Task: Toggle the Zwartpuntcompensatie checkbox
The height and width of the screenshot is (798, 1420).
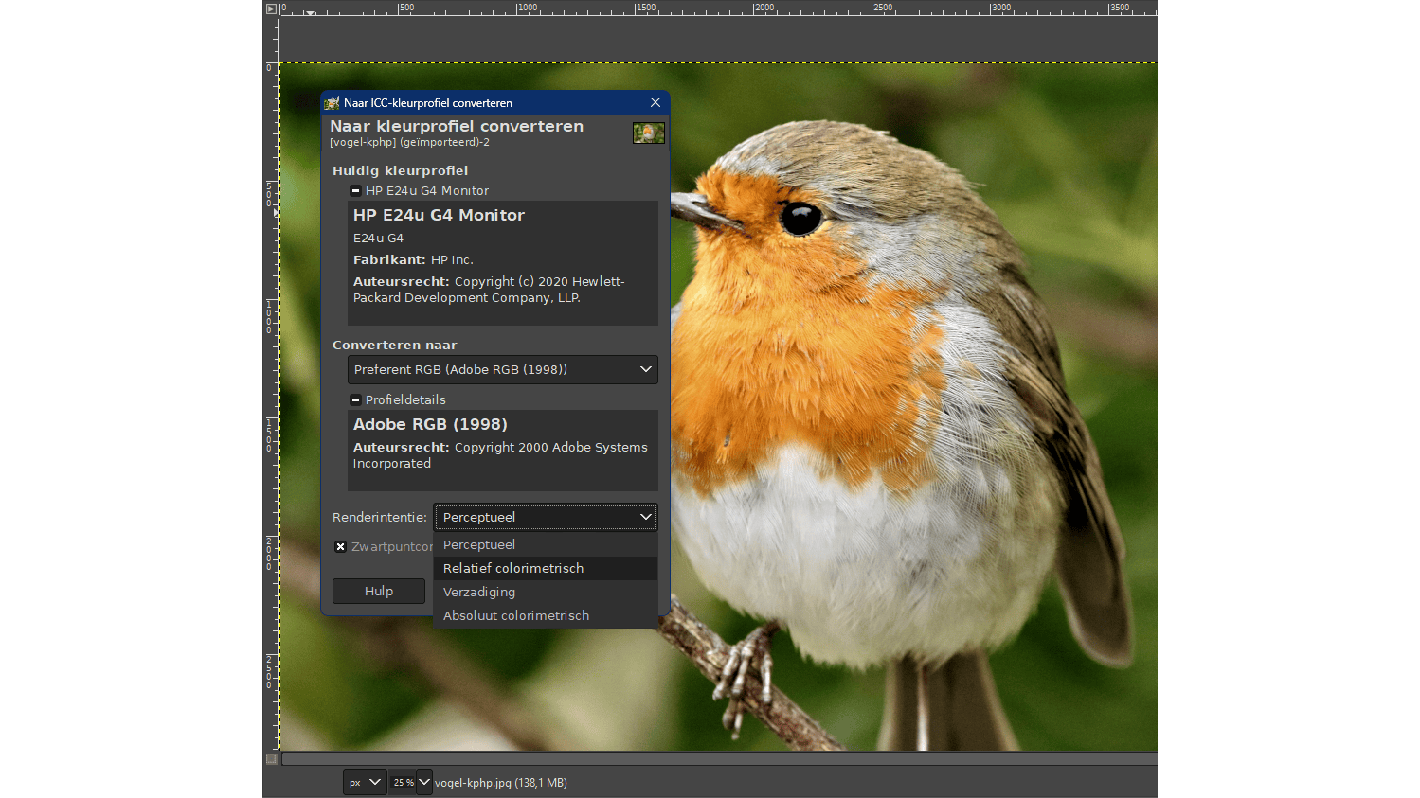Action: 341,547
